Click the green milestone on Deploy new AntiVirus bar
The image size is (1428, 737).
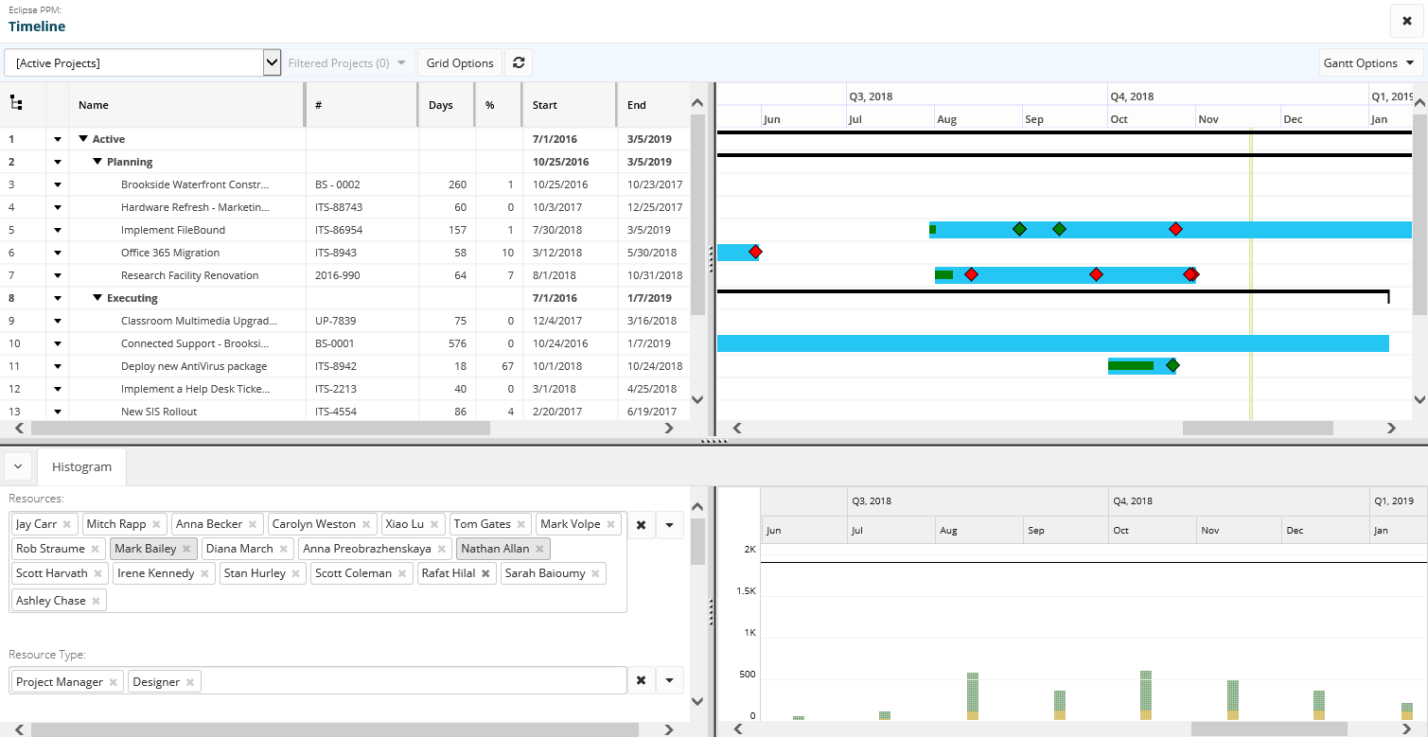[x=1172, y=365]
